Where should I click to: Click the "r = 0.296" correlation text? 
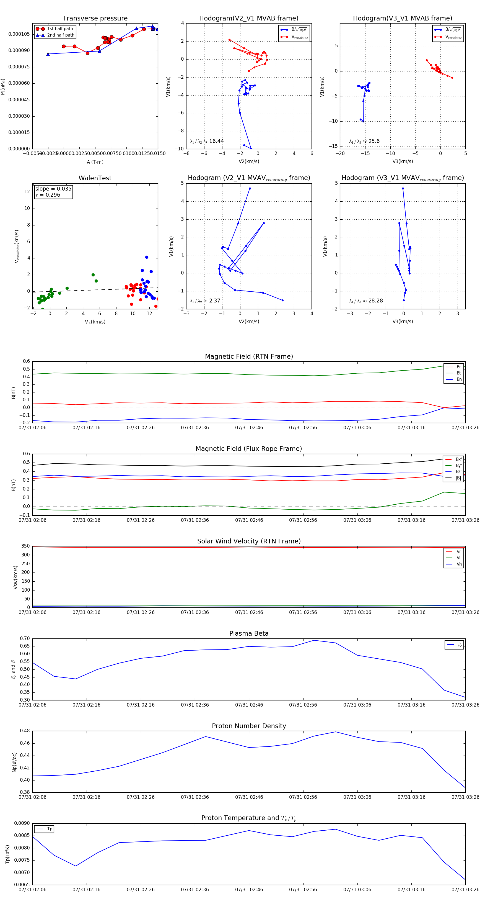click(x=48, y=195)
